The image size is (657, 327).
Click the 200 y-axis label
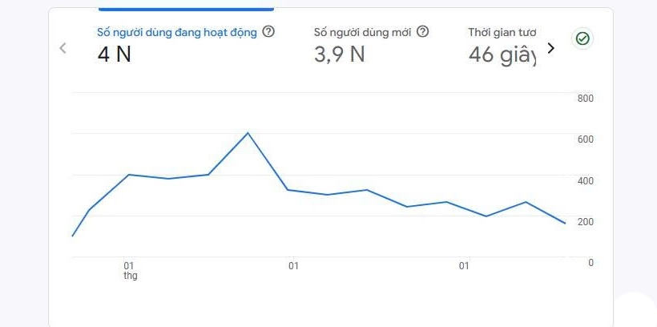pos(585,221)
